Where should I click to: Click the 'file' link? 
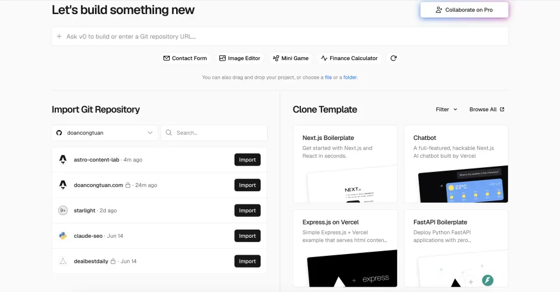[328, 77]
